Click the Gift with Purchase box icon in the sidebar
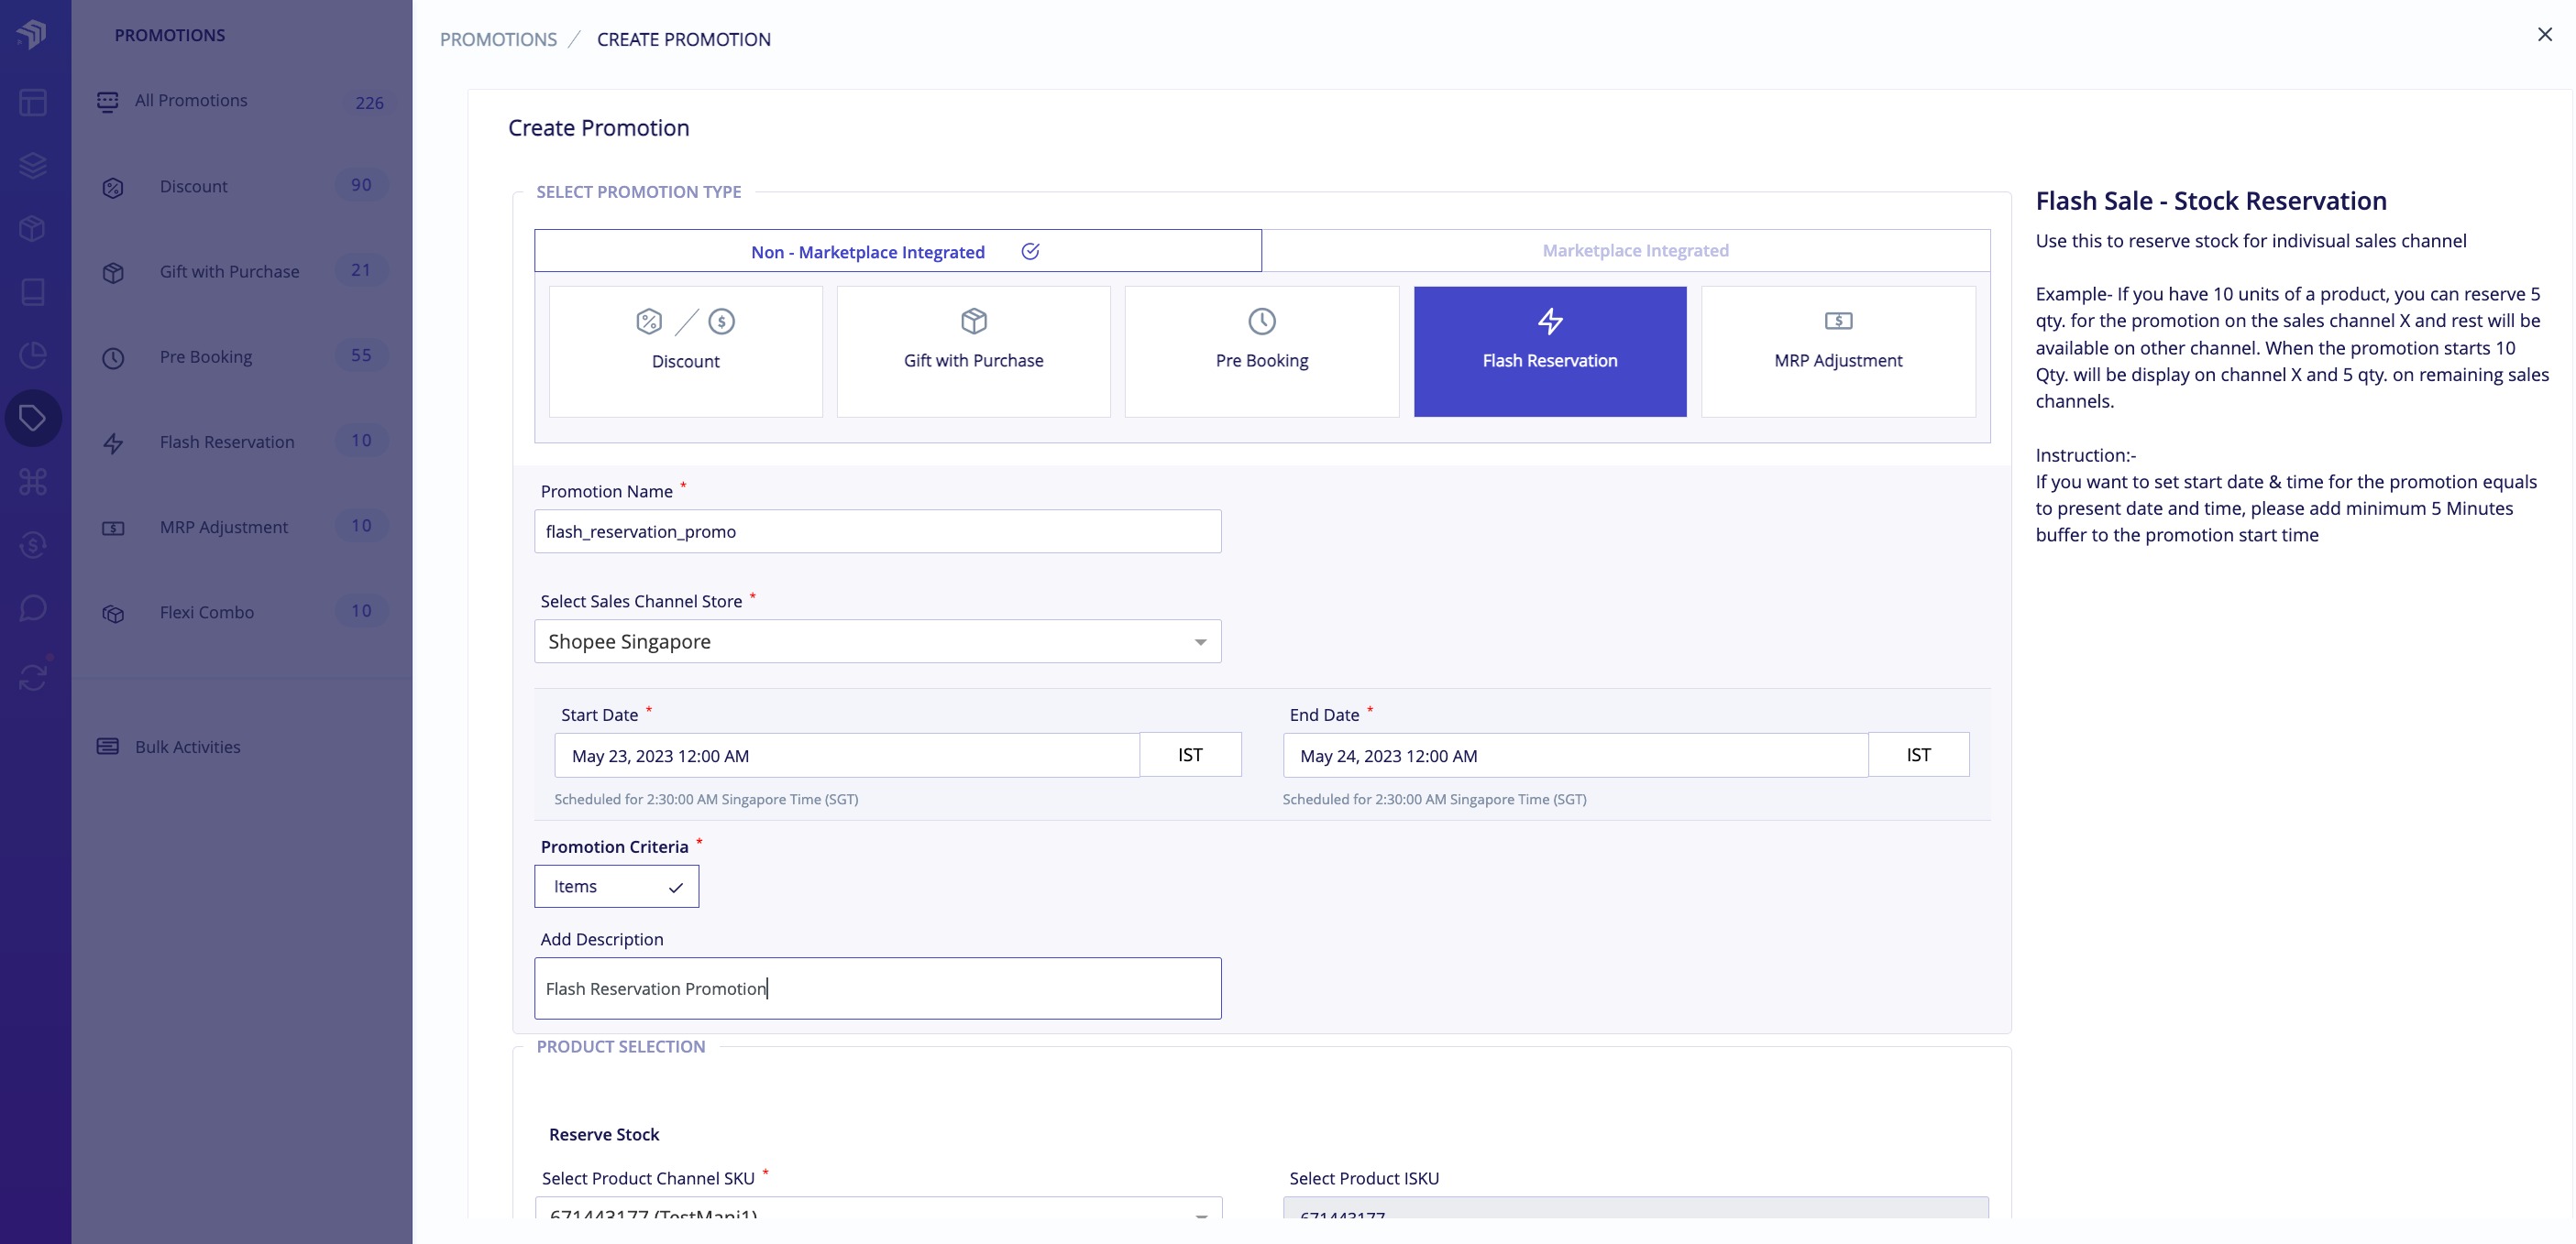2576x1244 pixels. coord(113,272)
